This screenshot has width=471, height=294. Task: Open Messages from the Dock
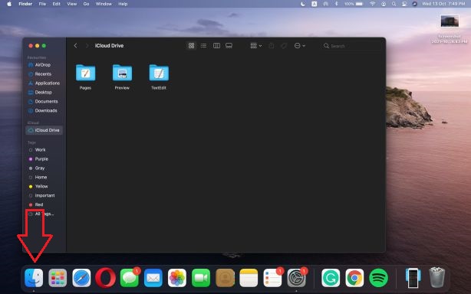(130, 278)
